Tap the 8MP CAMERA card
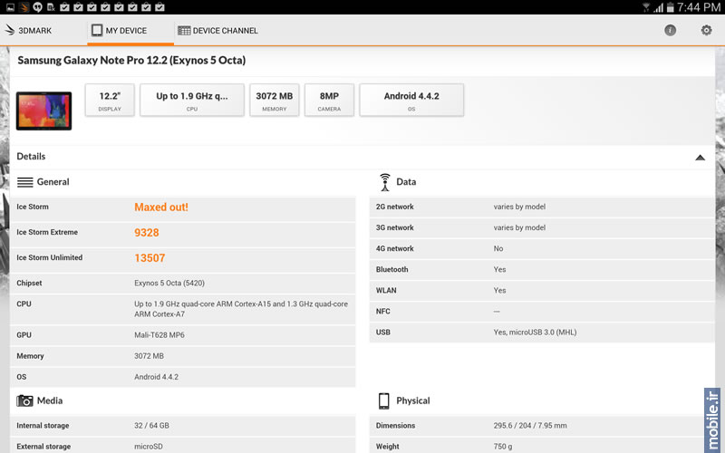The width and height of the screenshot is (725, 453). [x=329, y=101]
